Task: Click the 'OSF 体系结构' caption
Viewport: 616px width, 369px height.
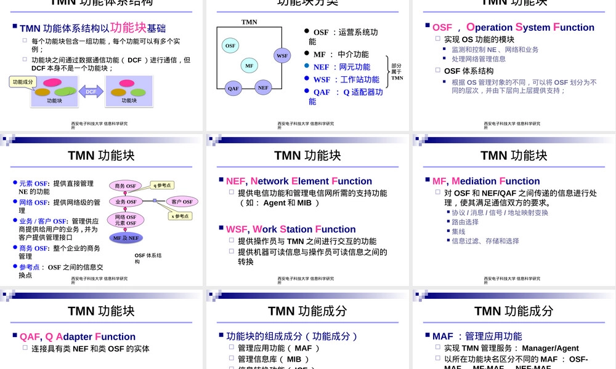Action: pos(148,258)
